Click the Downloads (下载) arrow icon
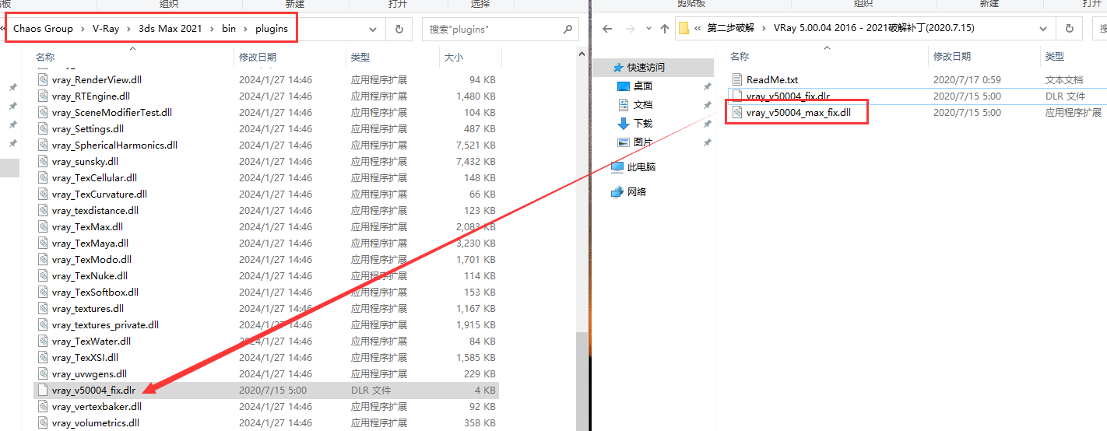This screenshot has height=431, width=1107. coord(623,123)
